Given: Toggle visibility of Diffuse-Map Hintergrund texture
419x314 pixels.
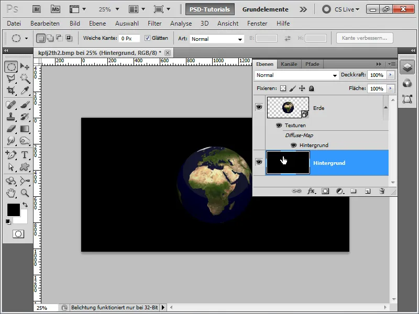Looking at the screenshot, I should click(x=293, y=145).
